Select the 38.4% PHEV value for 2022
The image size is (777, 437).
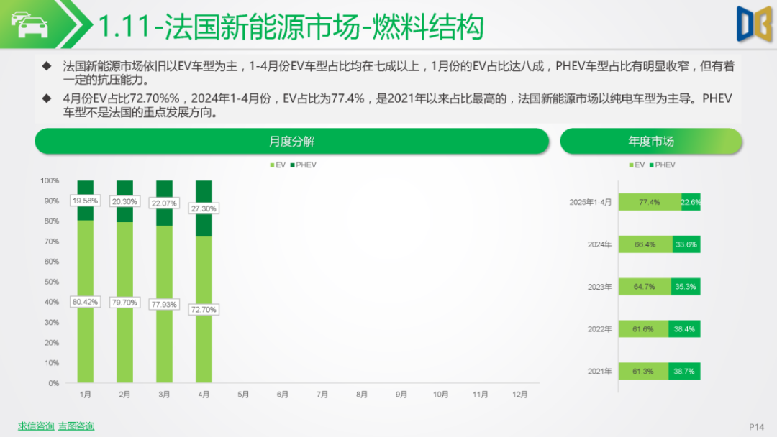684,329
